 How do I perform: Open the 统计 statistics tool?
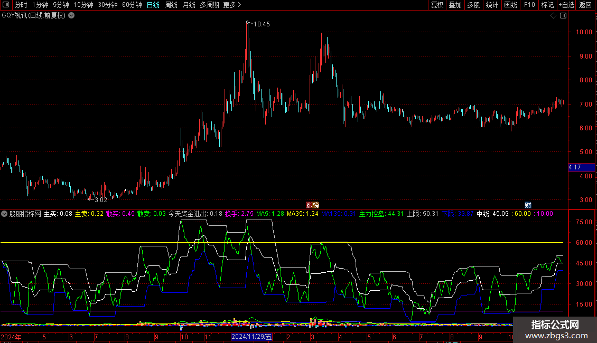(492, 5)
